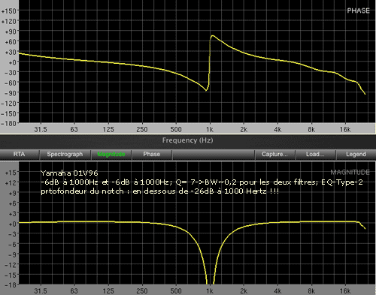Click the MAGNITUDE label in lower graph
This screenshot has width=376, height=295.
pos(350,172)
